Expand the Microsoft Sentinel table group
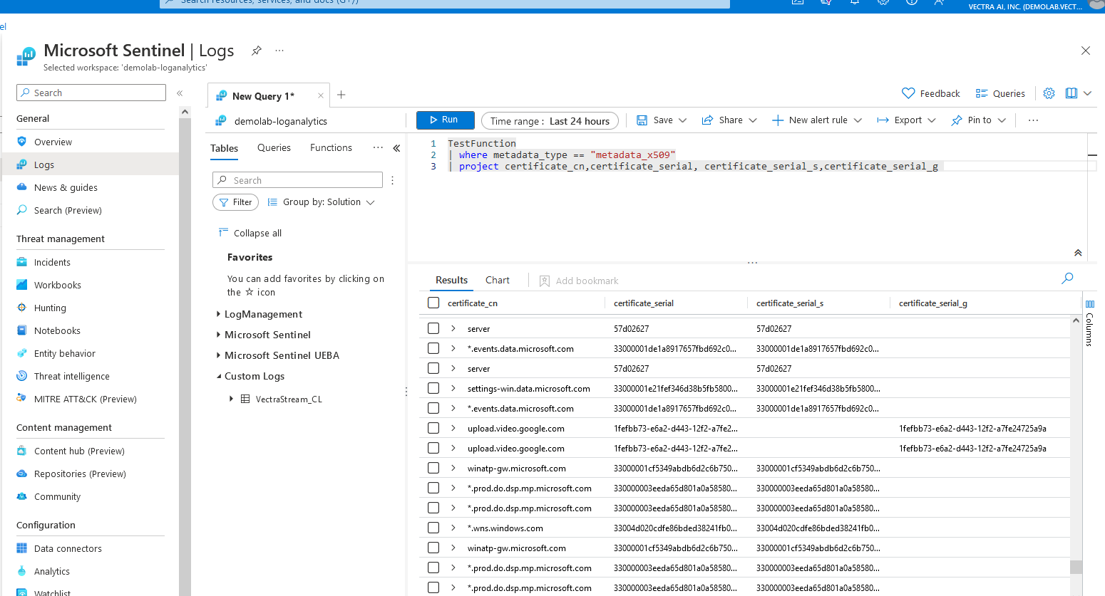 [218, 335]
